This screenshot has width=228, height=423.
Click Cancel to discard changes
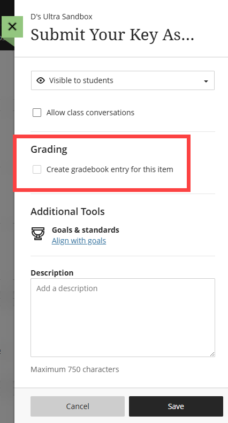pos(78,406)
